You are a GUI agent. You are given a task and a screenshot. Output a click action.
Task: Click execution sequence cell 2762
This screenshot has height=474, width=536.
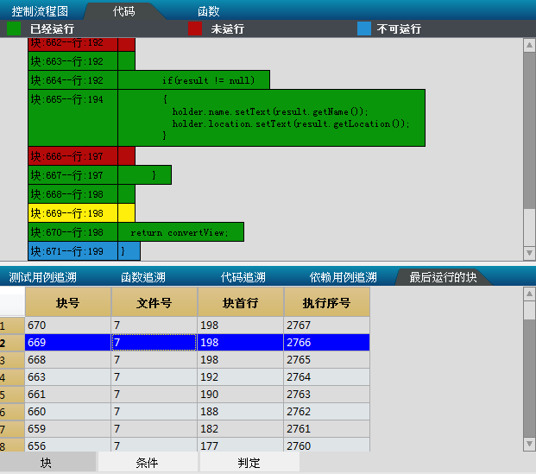[x=327, y=412]
